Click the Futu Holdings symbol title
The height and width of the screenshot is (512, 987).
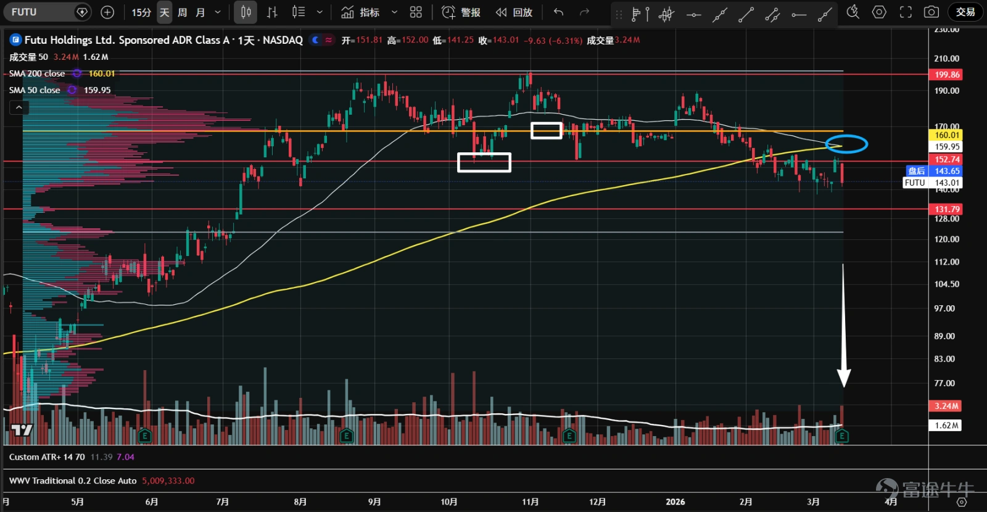163,40
